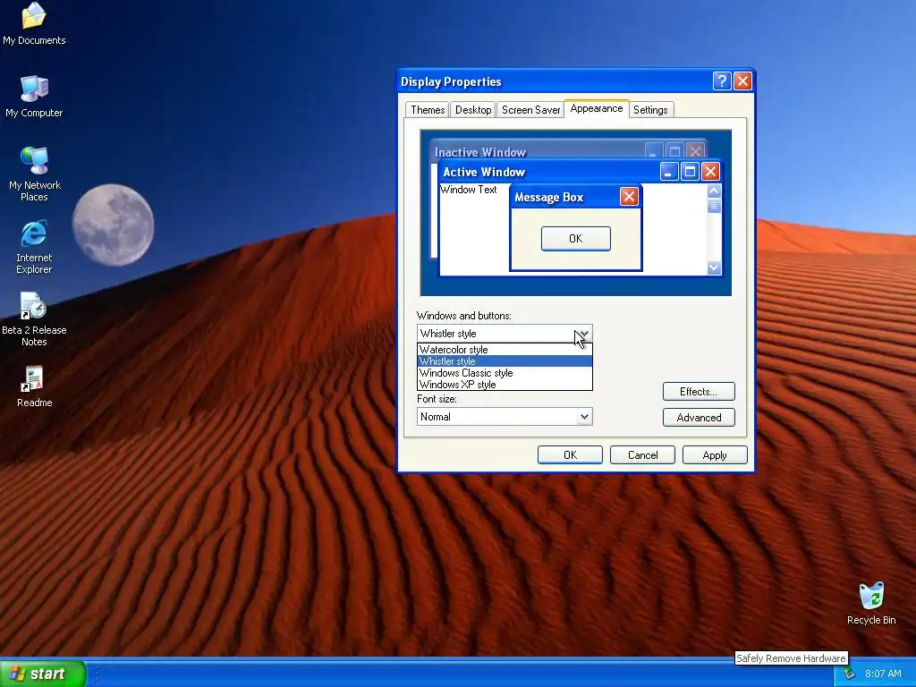
Task: Confirm with the dialog OK button
Action: click(x=570, y=455)
